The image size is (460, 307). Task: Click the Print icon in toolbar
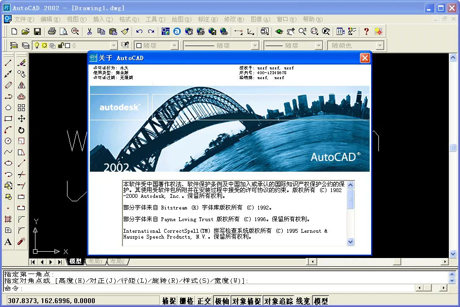point(51,31)
